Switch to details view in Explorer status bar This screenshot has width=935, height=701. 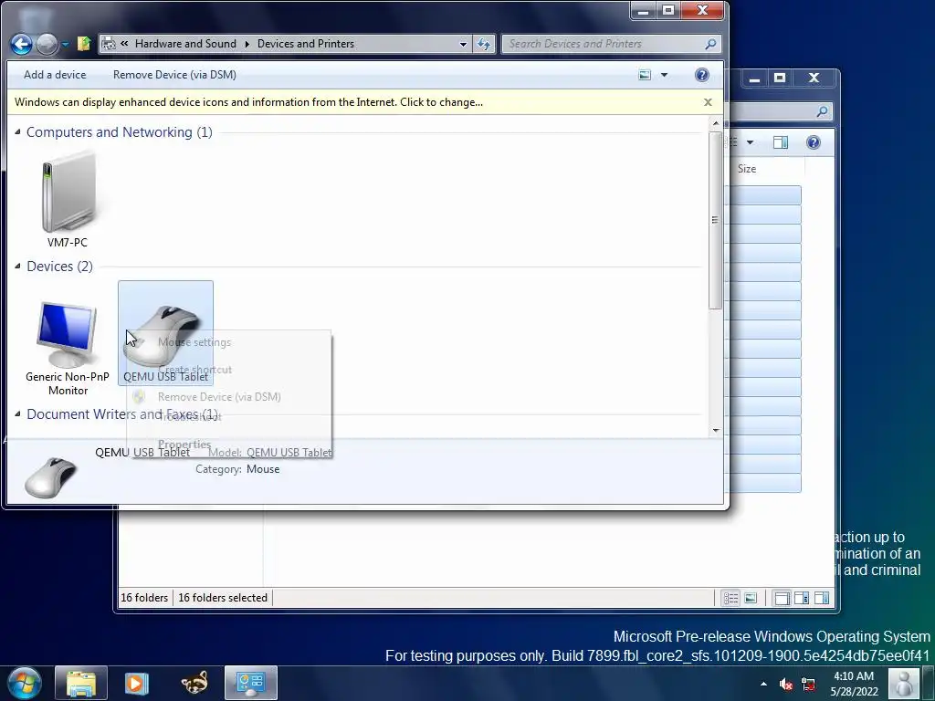730,598
